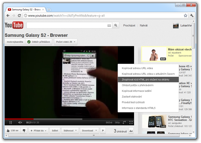Image resolution: width=201 pixels, height=143 pixels.
Task: Toggle the expand player size icon
Action: [x=124, y=122]
